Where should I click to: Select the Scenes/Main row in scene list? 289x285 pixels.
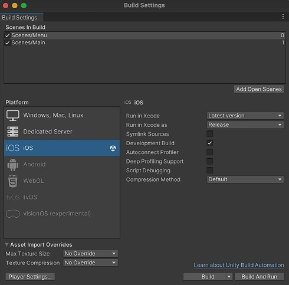pos(144,42)
